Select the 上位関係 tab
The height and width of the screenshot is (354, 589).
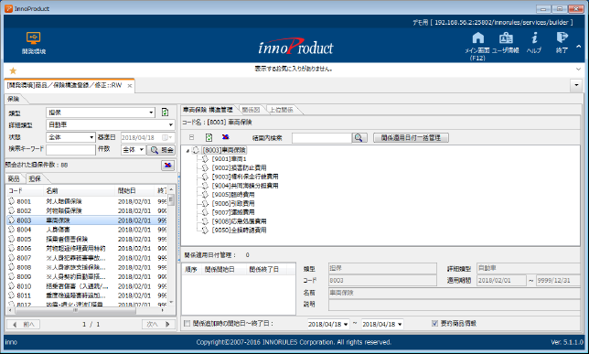point(282,110)
